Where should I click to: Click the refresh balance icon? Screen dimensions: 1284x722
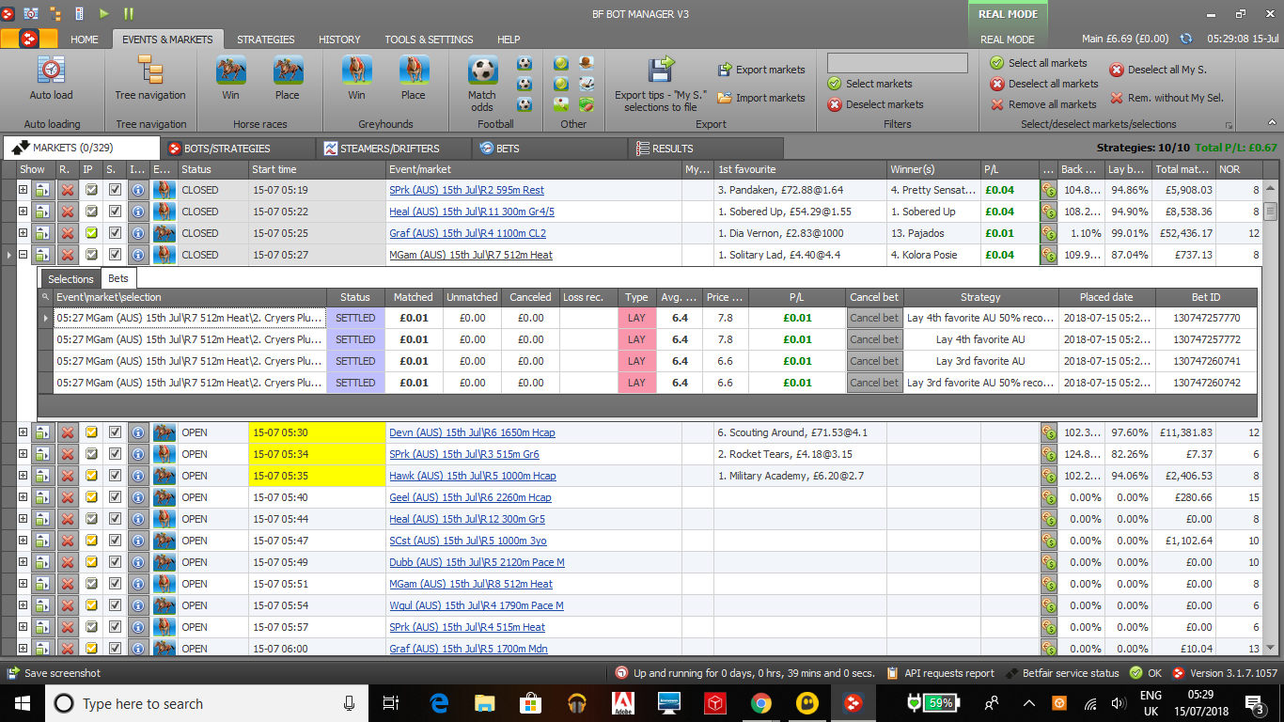click(x=1185, y=39)
